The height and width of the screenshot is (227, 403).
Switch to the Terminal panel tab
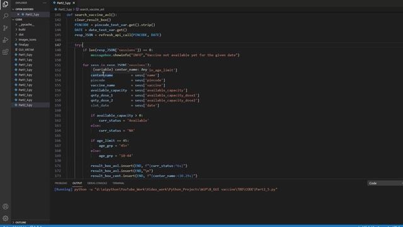[x=118, y=183]
